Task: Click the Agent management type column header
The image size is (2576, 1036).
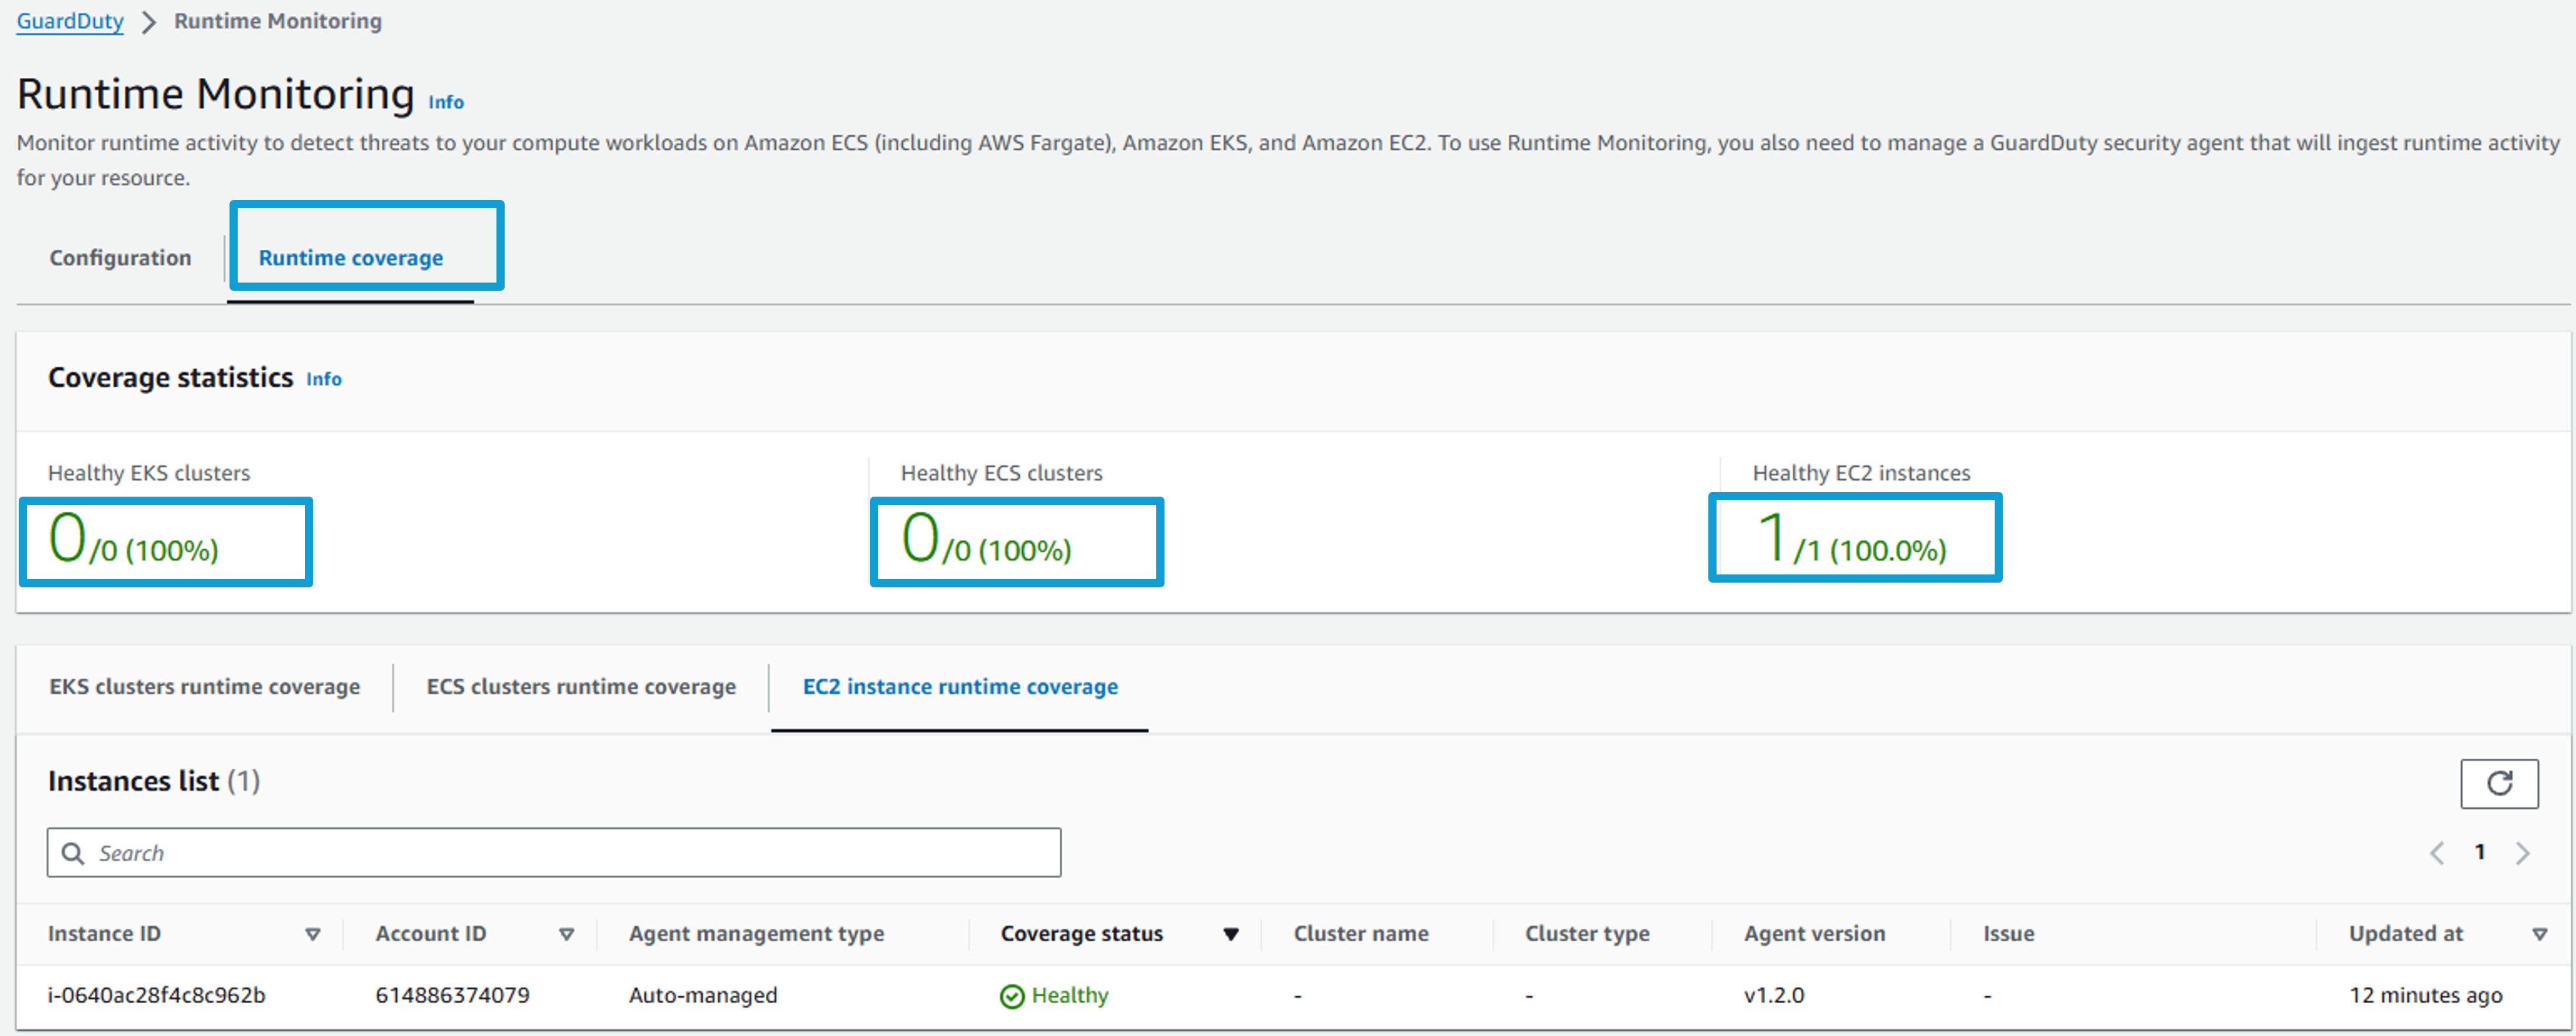Action: coord(756,933)
